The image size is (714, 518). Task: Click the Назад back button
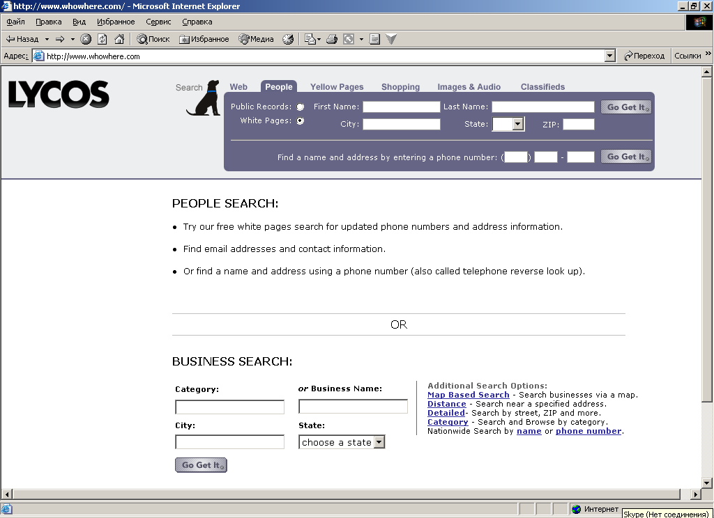pyautogui.click(x=22, y=39)
